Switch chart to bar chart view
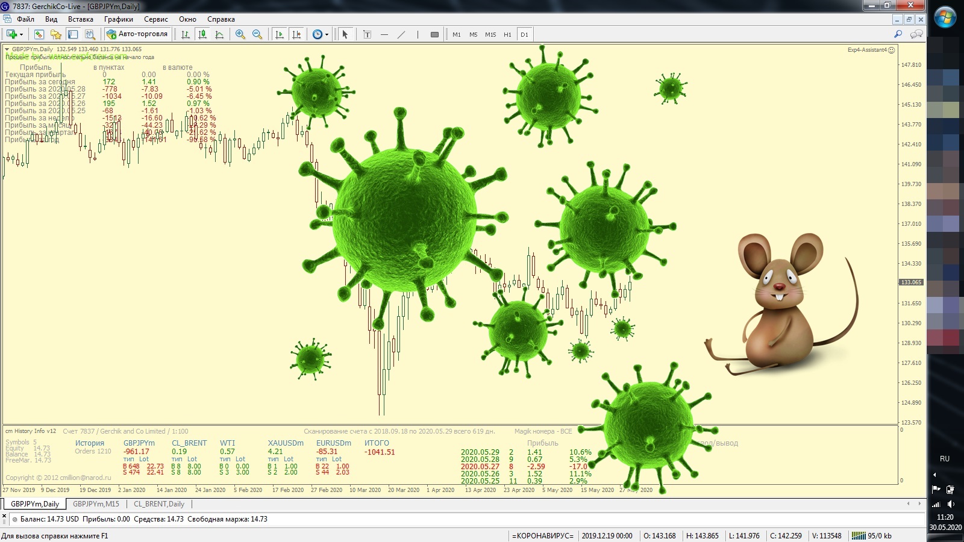This screenshot has width=964, height=542. 186,34
